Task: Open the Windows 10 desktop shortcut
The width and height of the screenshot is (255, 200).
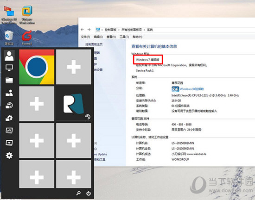Action: (x=9, y=15)
